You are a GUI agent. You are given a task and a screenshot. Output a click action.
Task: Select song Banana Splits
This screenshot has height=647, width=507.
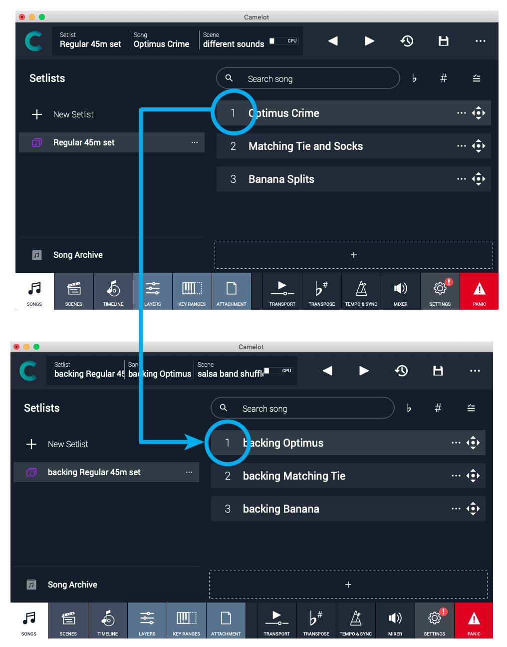point(354,179)
